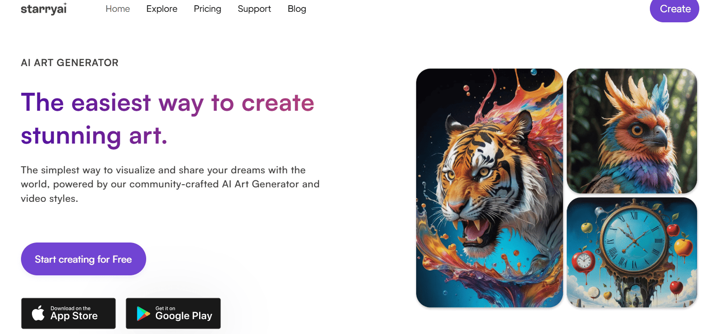Image resolution: width=719 pixels, height=334 pixels.
Task: Open the Home nav item
Action: click(x=118, y=9)
